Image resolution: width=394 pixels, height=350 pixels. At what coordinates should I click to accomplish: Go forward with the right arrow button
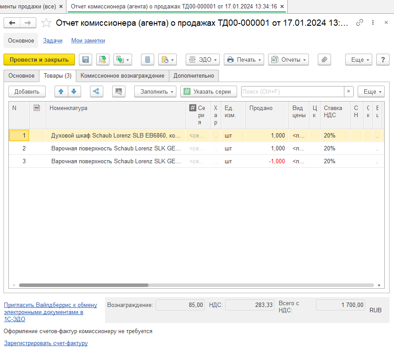[x=28, y=23]
